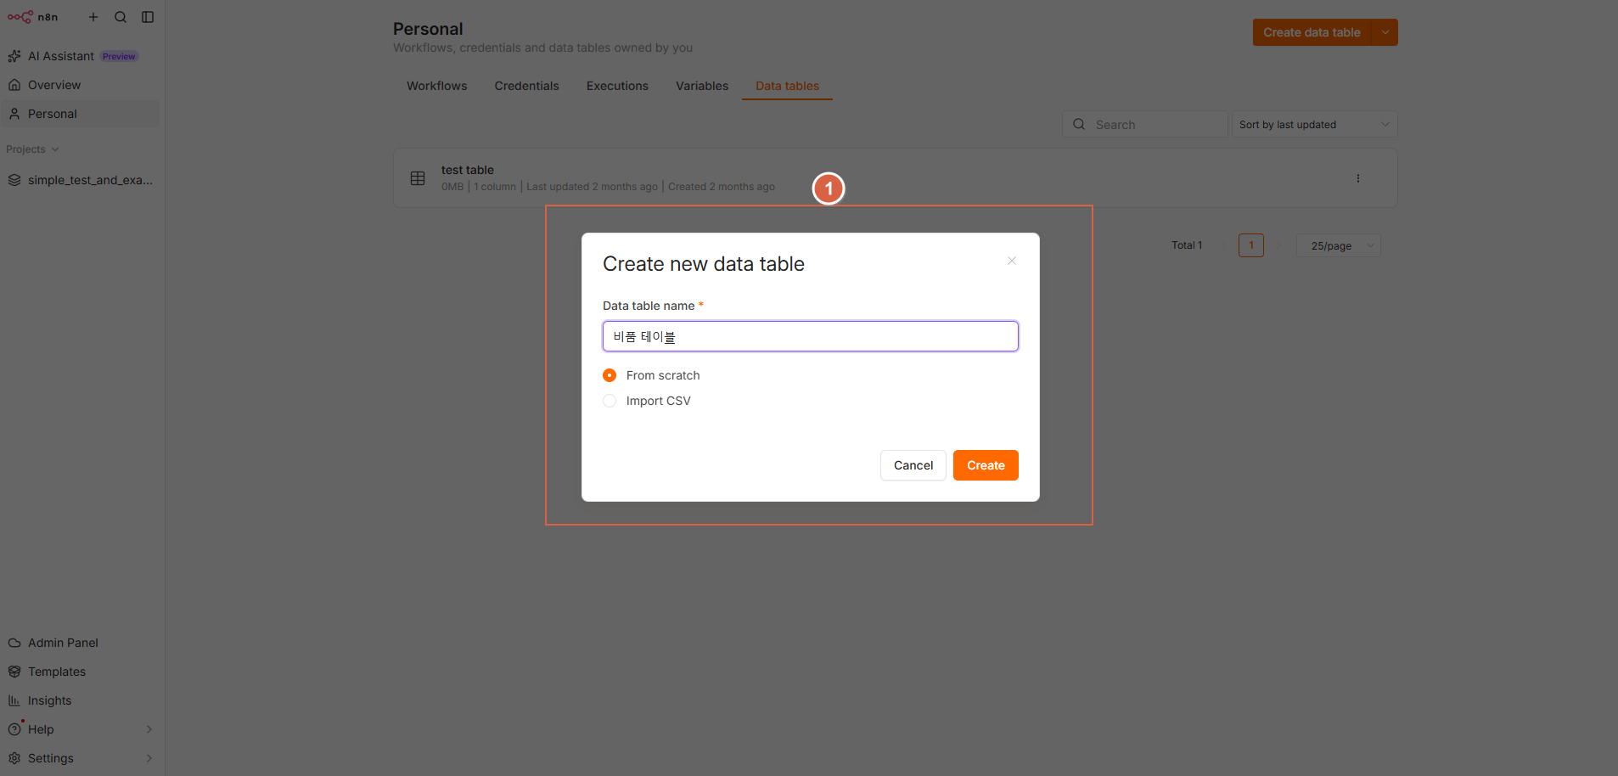Switch to the Executions tab
Image resolution: width=1618 pixels, height=776 pixels.
click(617, 86)
